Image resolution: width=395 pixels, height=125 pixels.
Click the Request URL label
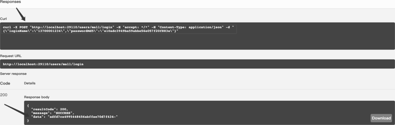coord(11,56)
